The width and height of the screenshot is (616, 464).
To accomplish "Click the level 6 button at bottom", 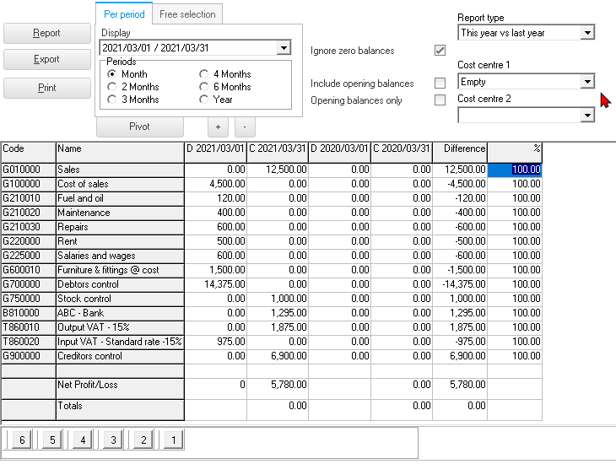I will click(x=22, y=440).
